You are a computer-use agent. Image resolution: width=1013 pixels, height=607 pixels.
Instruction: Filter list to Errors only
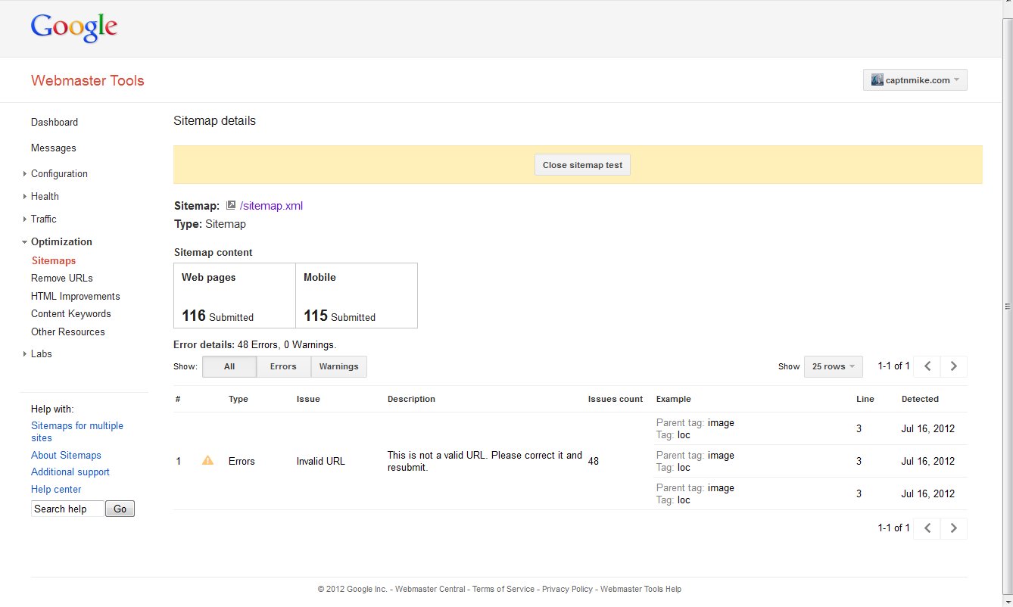(283, 366)
